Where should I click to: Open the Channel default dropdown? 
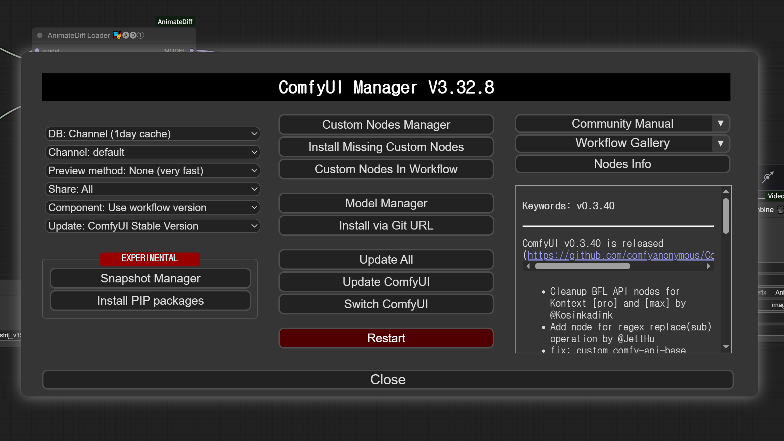(x=152, y=152)
